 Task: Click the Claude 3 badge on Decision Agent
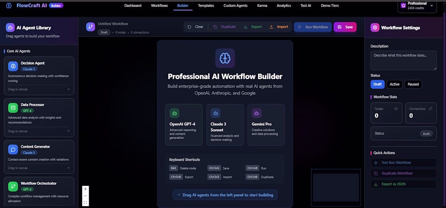point(29,69)
